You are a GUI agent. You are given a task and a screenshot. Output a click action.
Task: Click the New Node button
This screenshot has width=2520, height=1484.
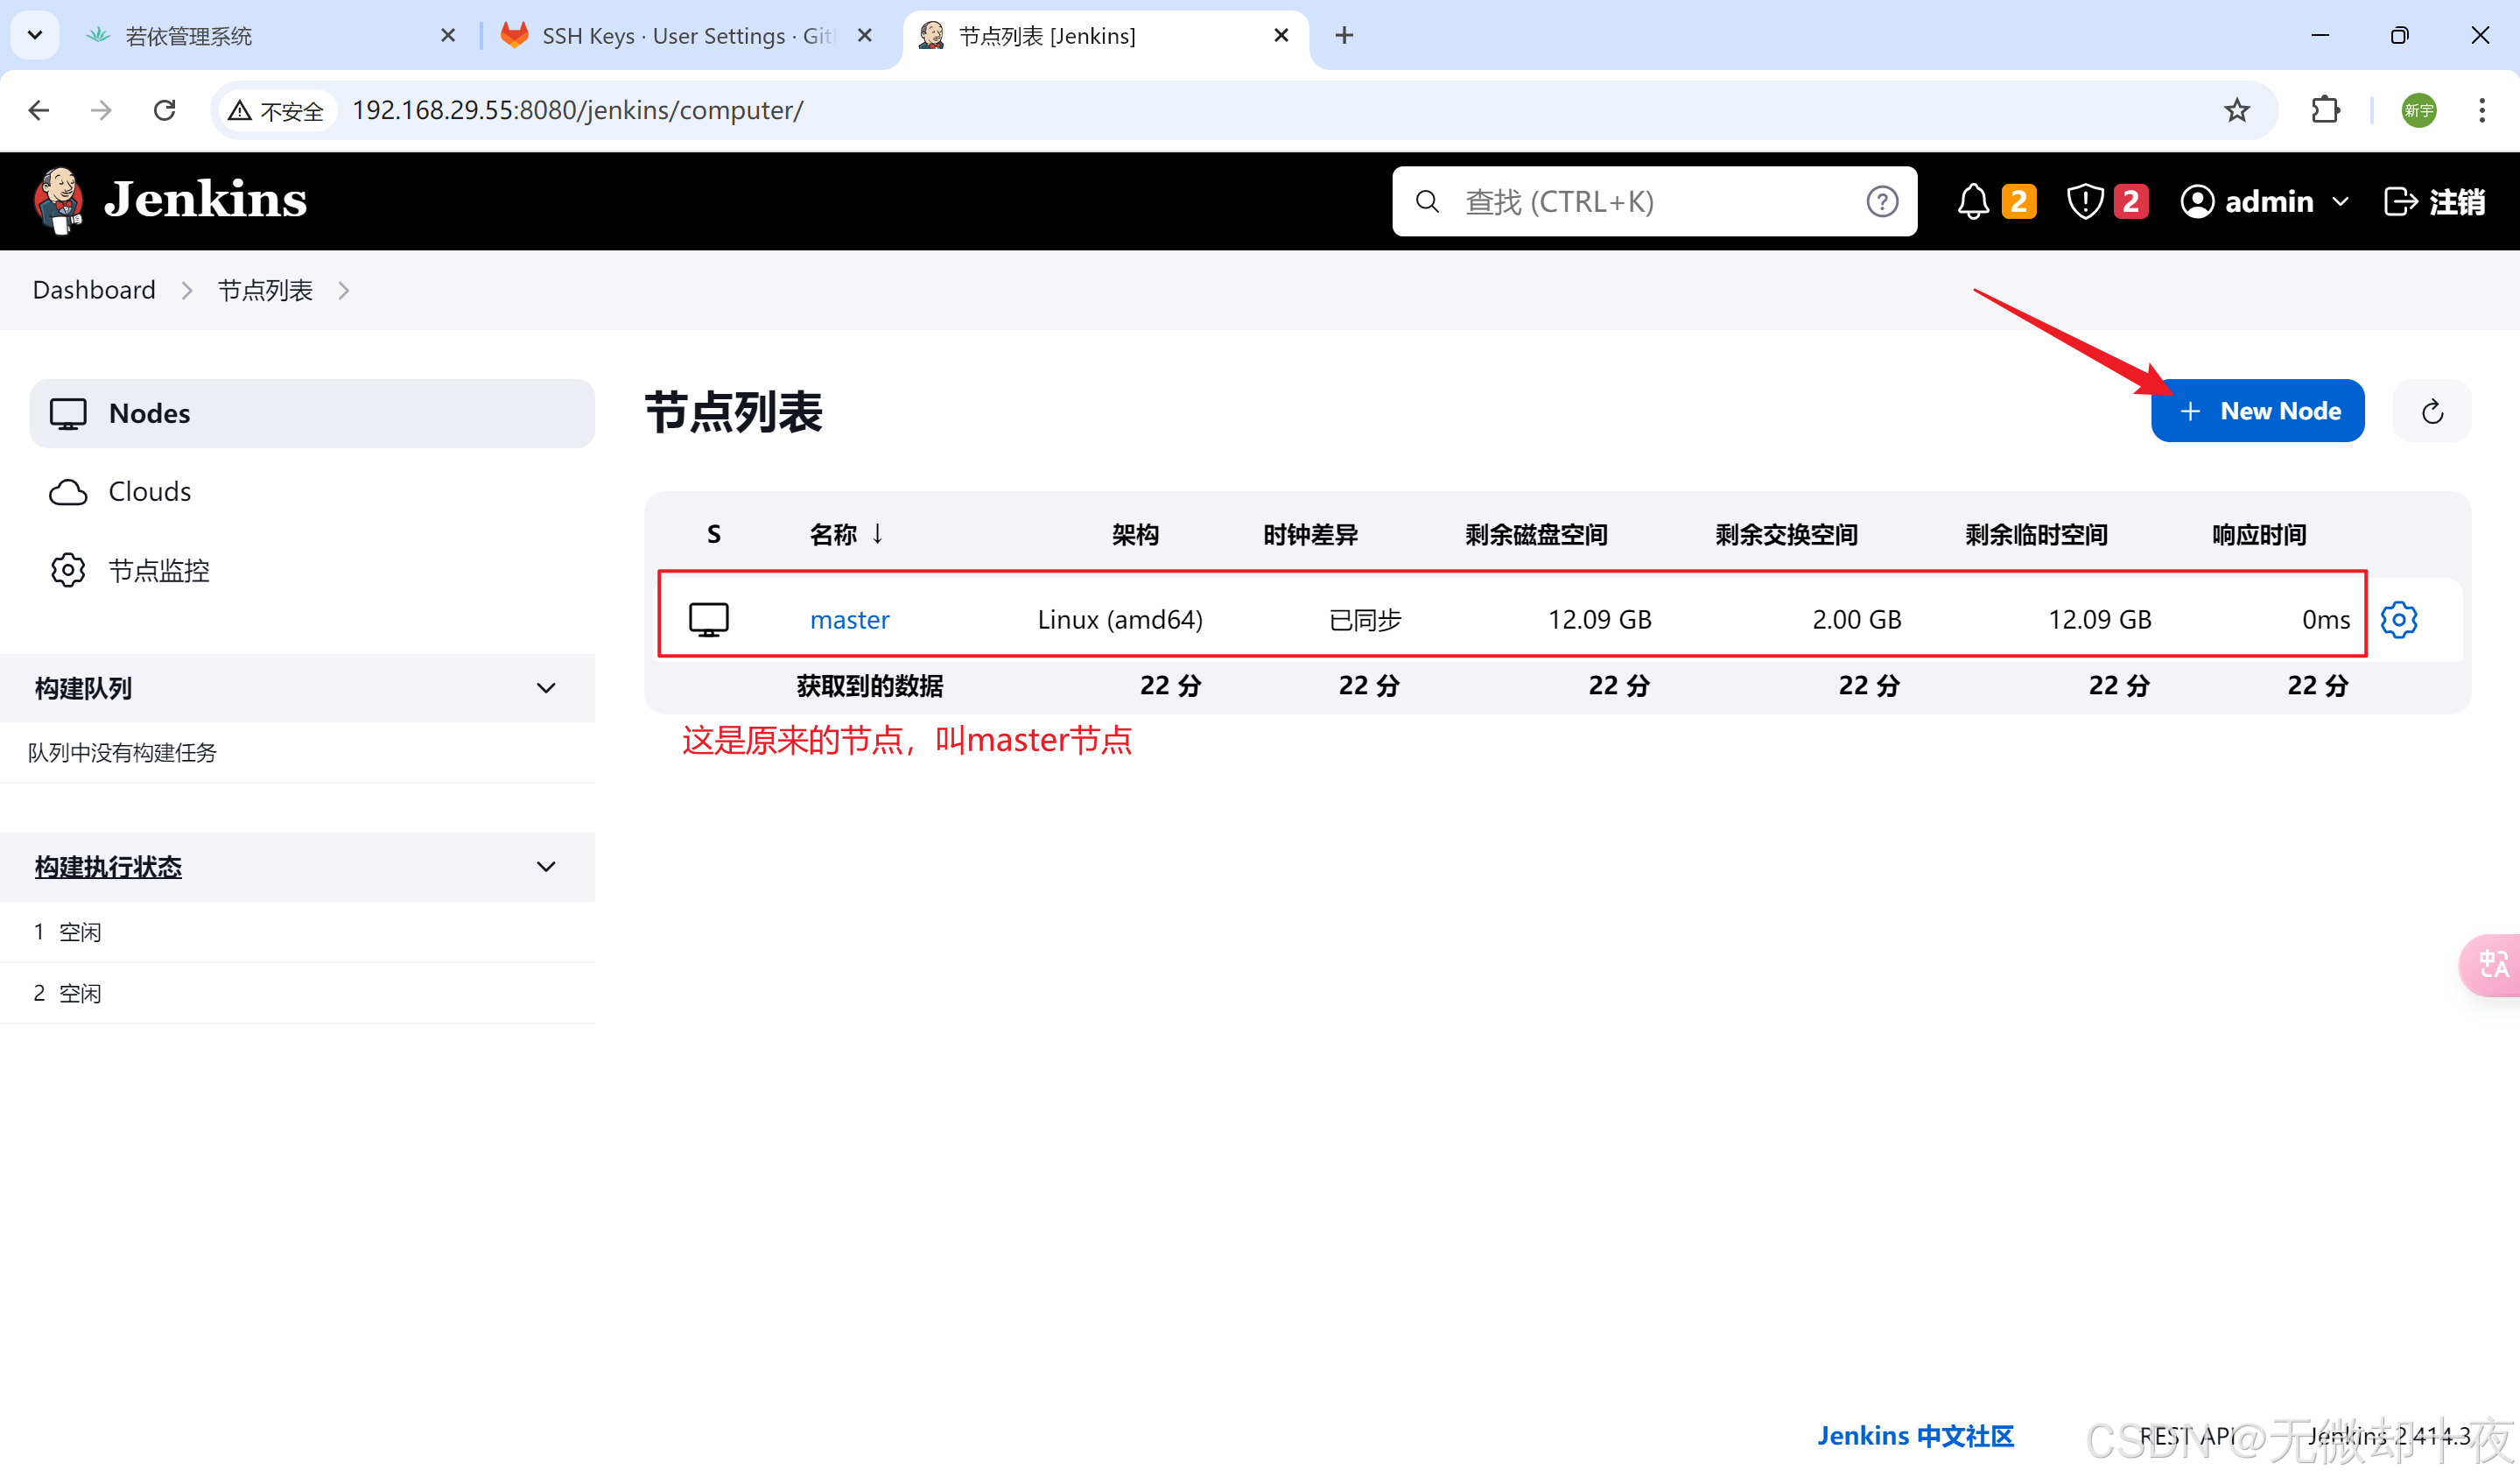[2257, 411]
